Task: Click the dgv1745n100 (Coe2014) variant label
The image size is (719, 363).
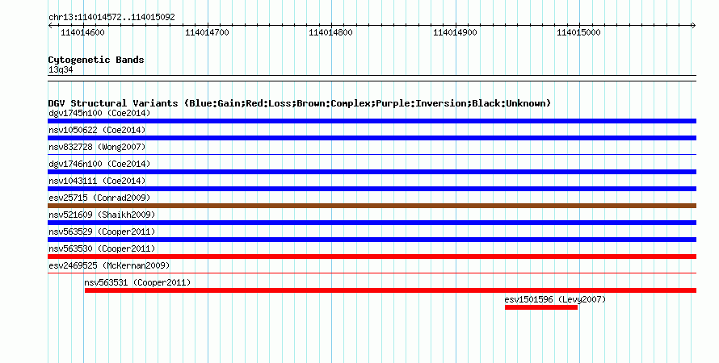Action: point(99,113)
